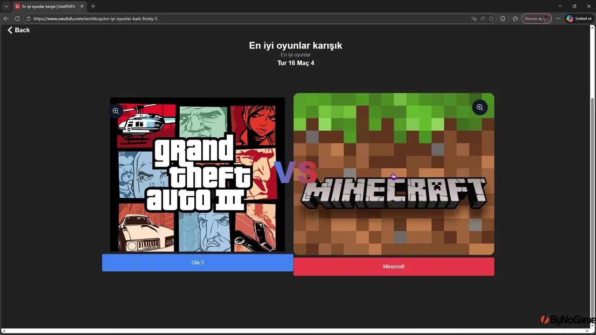596x335 pixels.
Task: Vote for Gta 3 with the blue button
Action: (x=197, y=262)
